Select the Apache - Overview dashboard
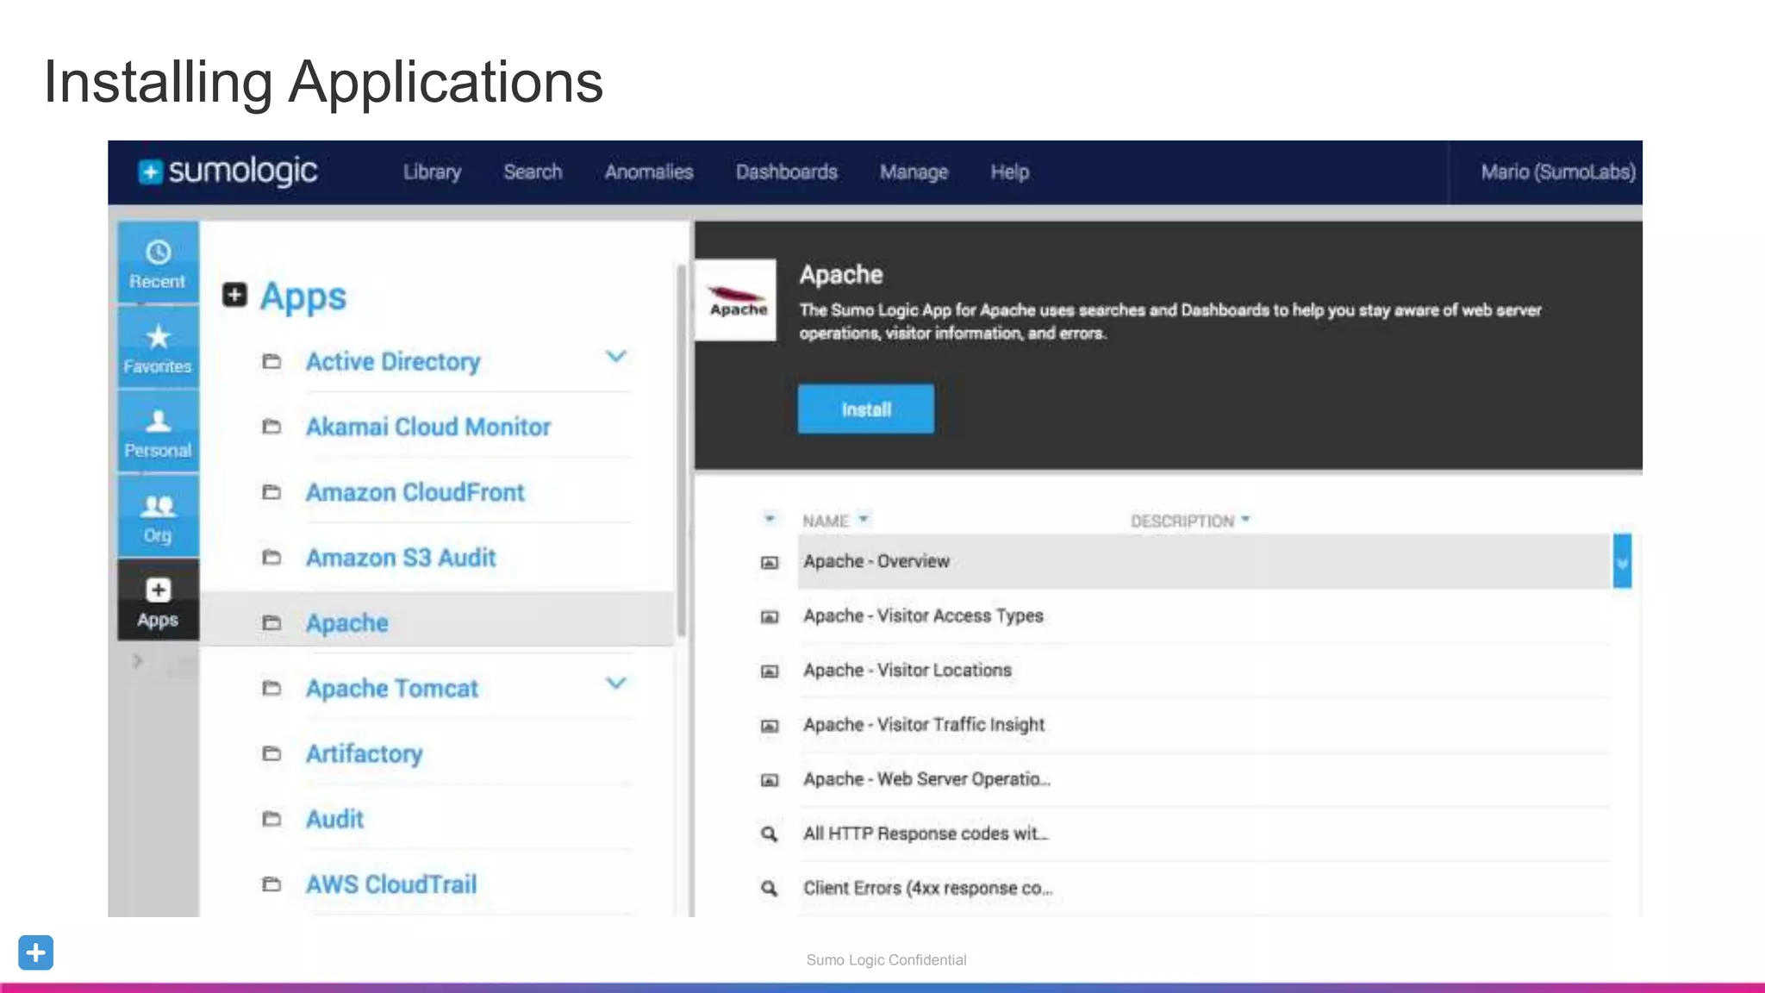Screen dimensions: 1765x993 coord(1204,561)
